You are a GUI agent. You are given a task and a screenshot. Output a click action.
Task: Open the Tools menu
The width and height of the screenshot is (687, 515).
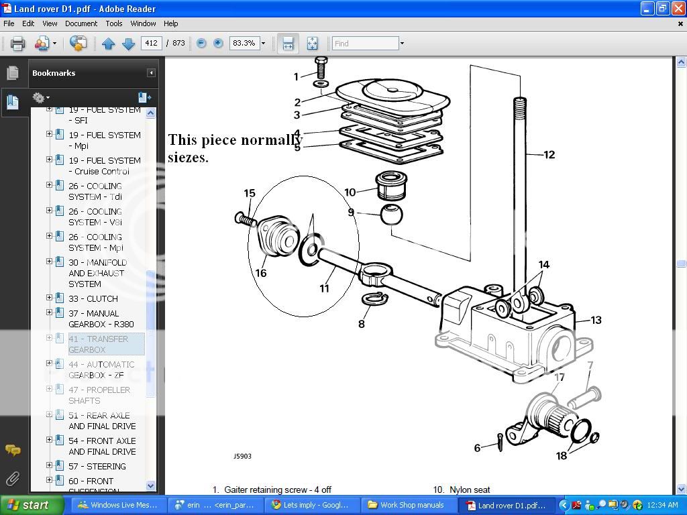pos(113,23)
